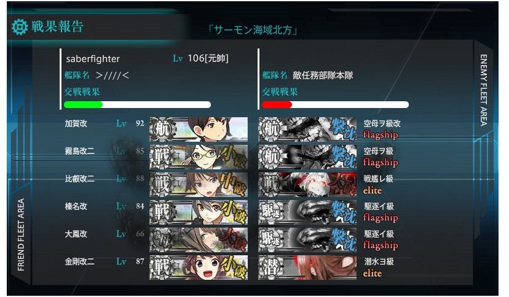Select 金剛改二's portrait banner
This screenshot has width=509, height=297.
[199, 268]
